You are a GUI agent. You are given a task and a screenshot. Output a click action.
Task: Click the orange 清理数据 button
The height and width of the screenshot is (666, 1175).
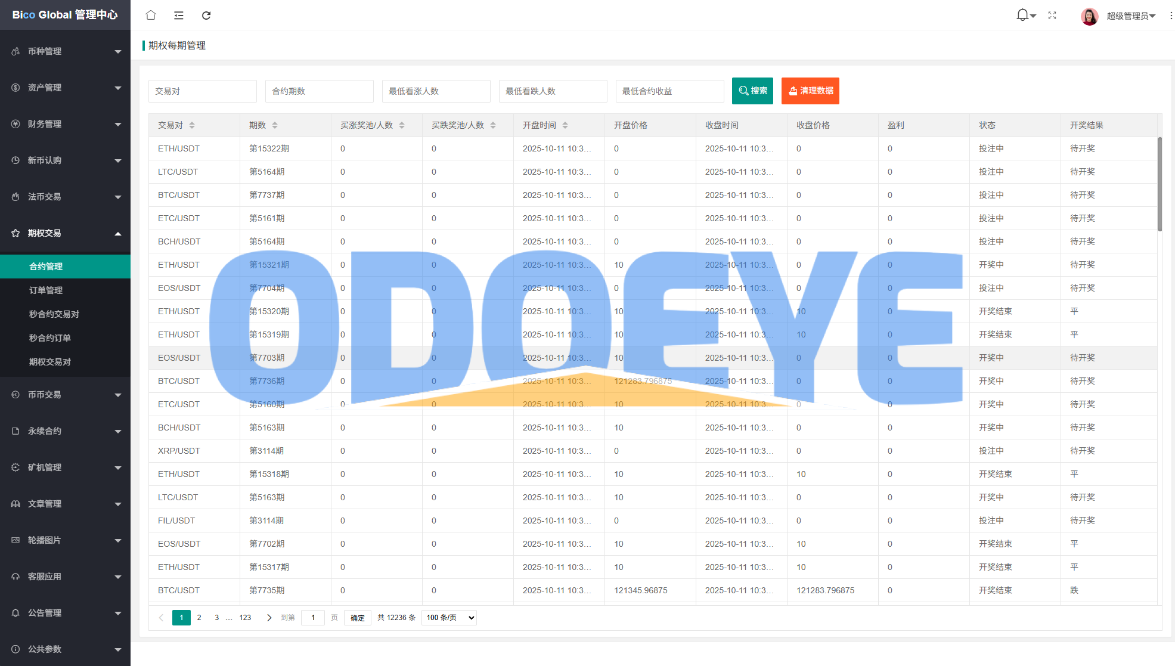point(810,91)
